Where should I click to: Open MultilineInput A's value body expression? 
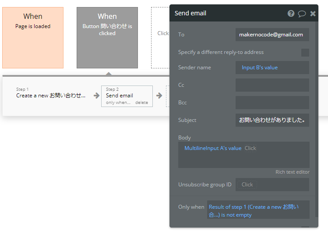(x=213, y=148)
